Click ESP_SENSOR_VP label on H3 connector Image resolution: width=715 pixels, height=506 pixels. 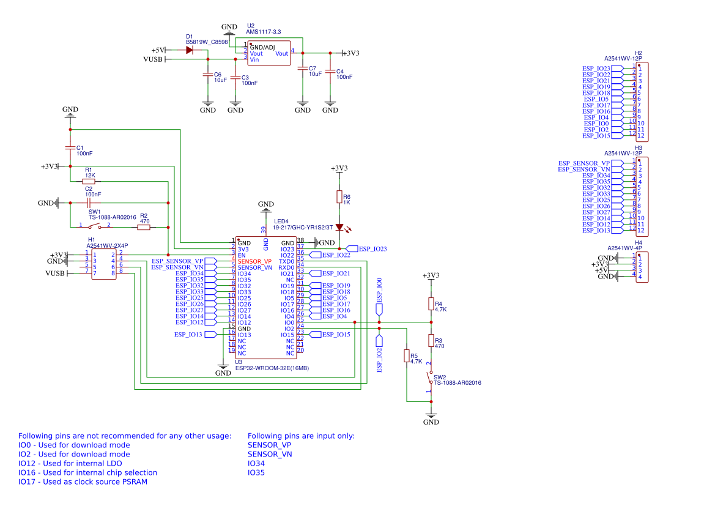(x=584, y=163)
